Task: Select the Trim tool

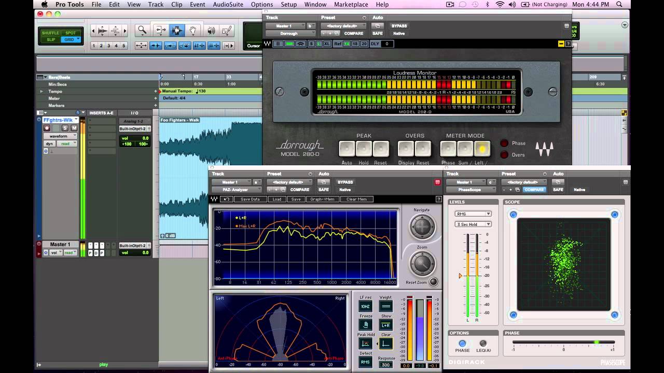Action: (161, 31)
